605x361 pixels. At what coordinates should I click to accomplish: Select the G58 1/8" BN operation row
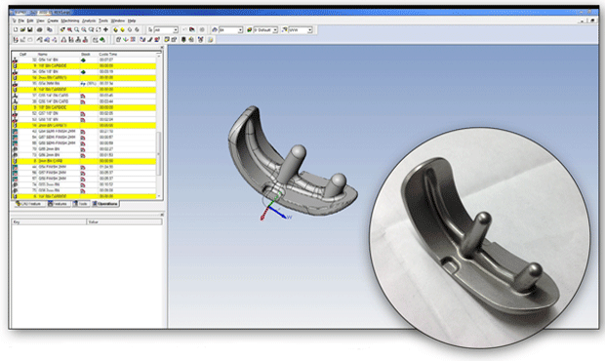84,120
